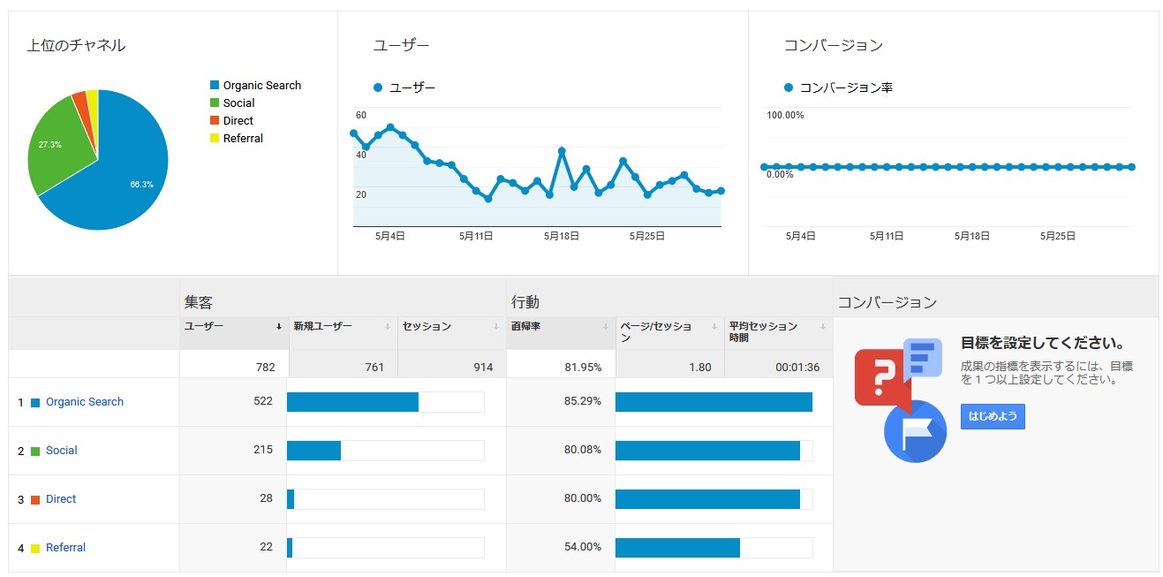Click the ユーザー chart legend dot
Screen dimensions: 1163x577
[x=379, y=87]
